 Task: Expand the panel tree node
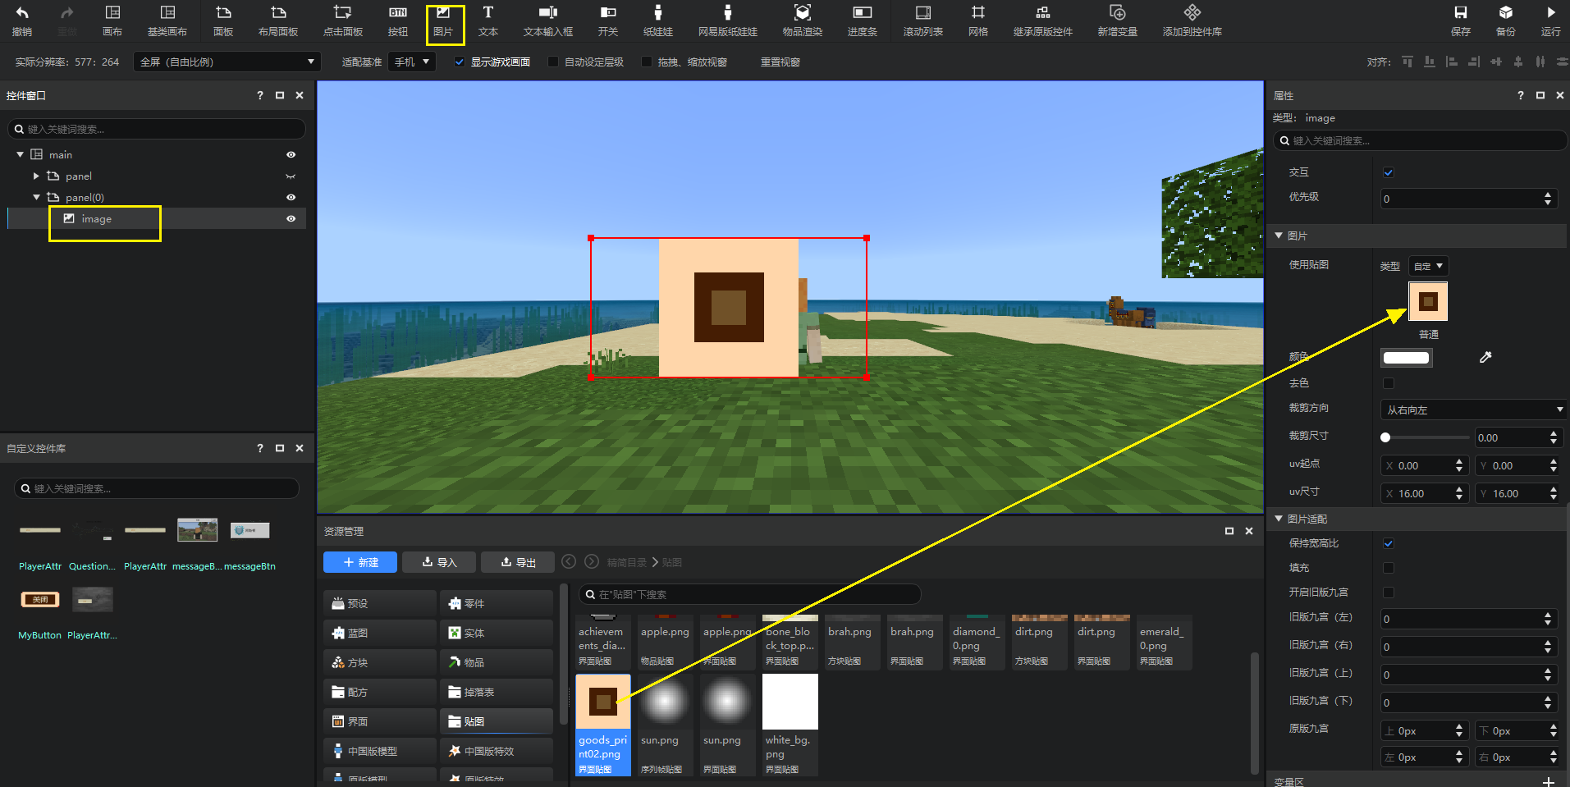pos(36,176)
